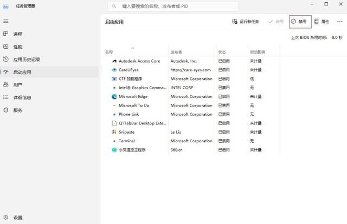This screenshot has height=224, width=347.
Task: Select the CTF 加载程序 entry name
Action: click(130, 78)
